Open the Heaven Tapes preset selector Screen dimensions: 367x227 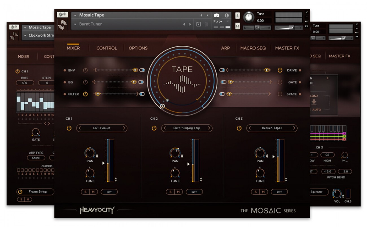coord(272,128)
